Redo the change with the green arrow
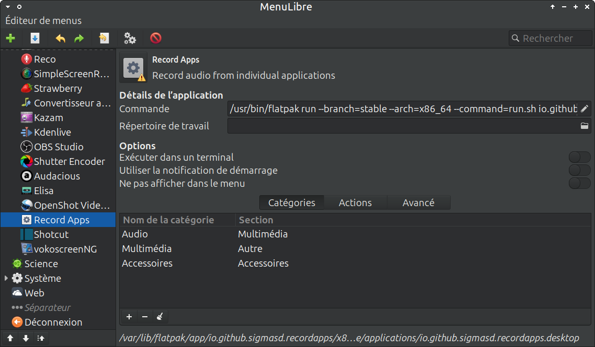 pyautogui.click(x=79, y=38)
